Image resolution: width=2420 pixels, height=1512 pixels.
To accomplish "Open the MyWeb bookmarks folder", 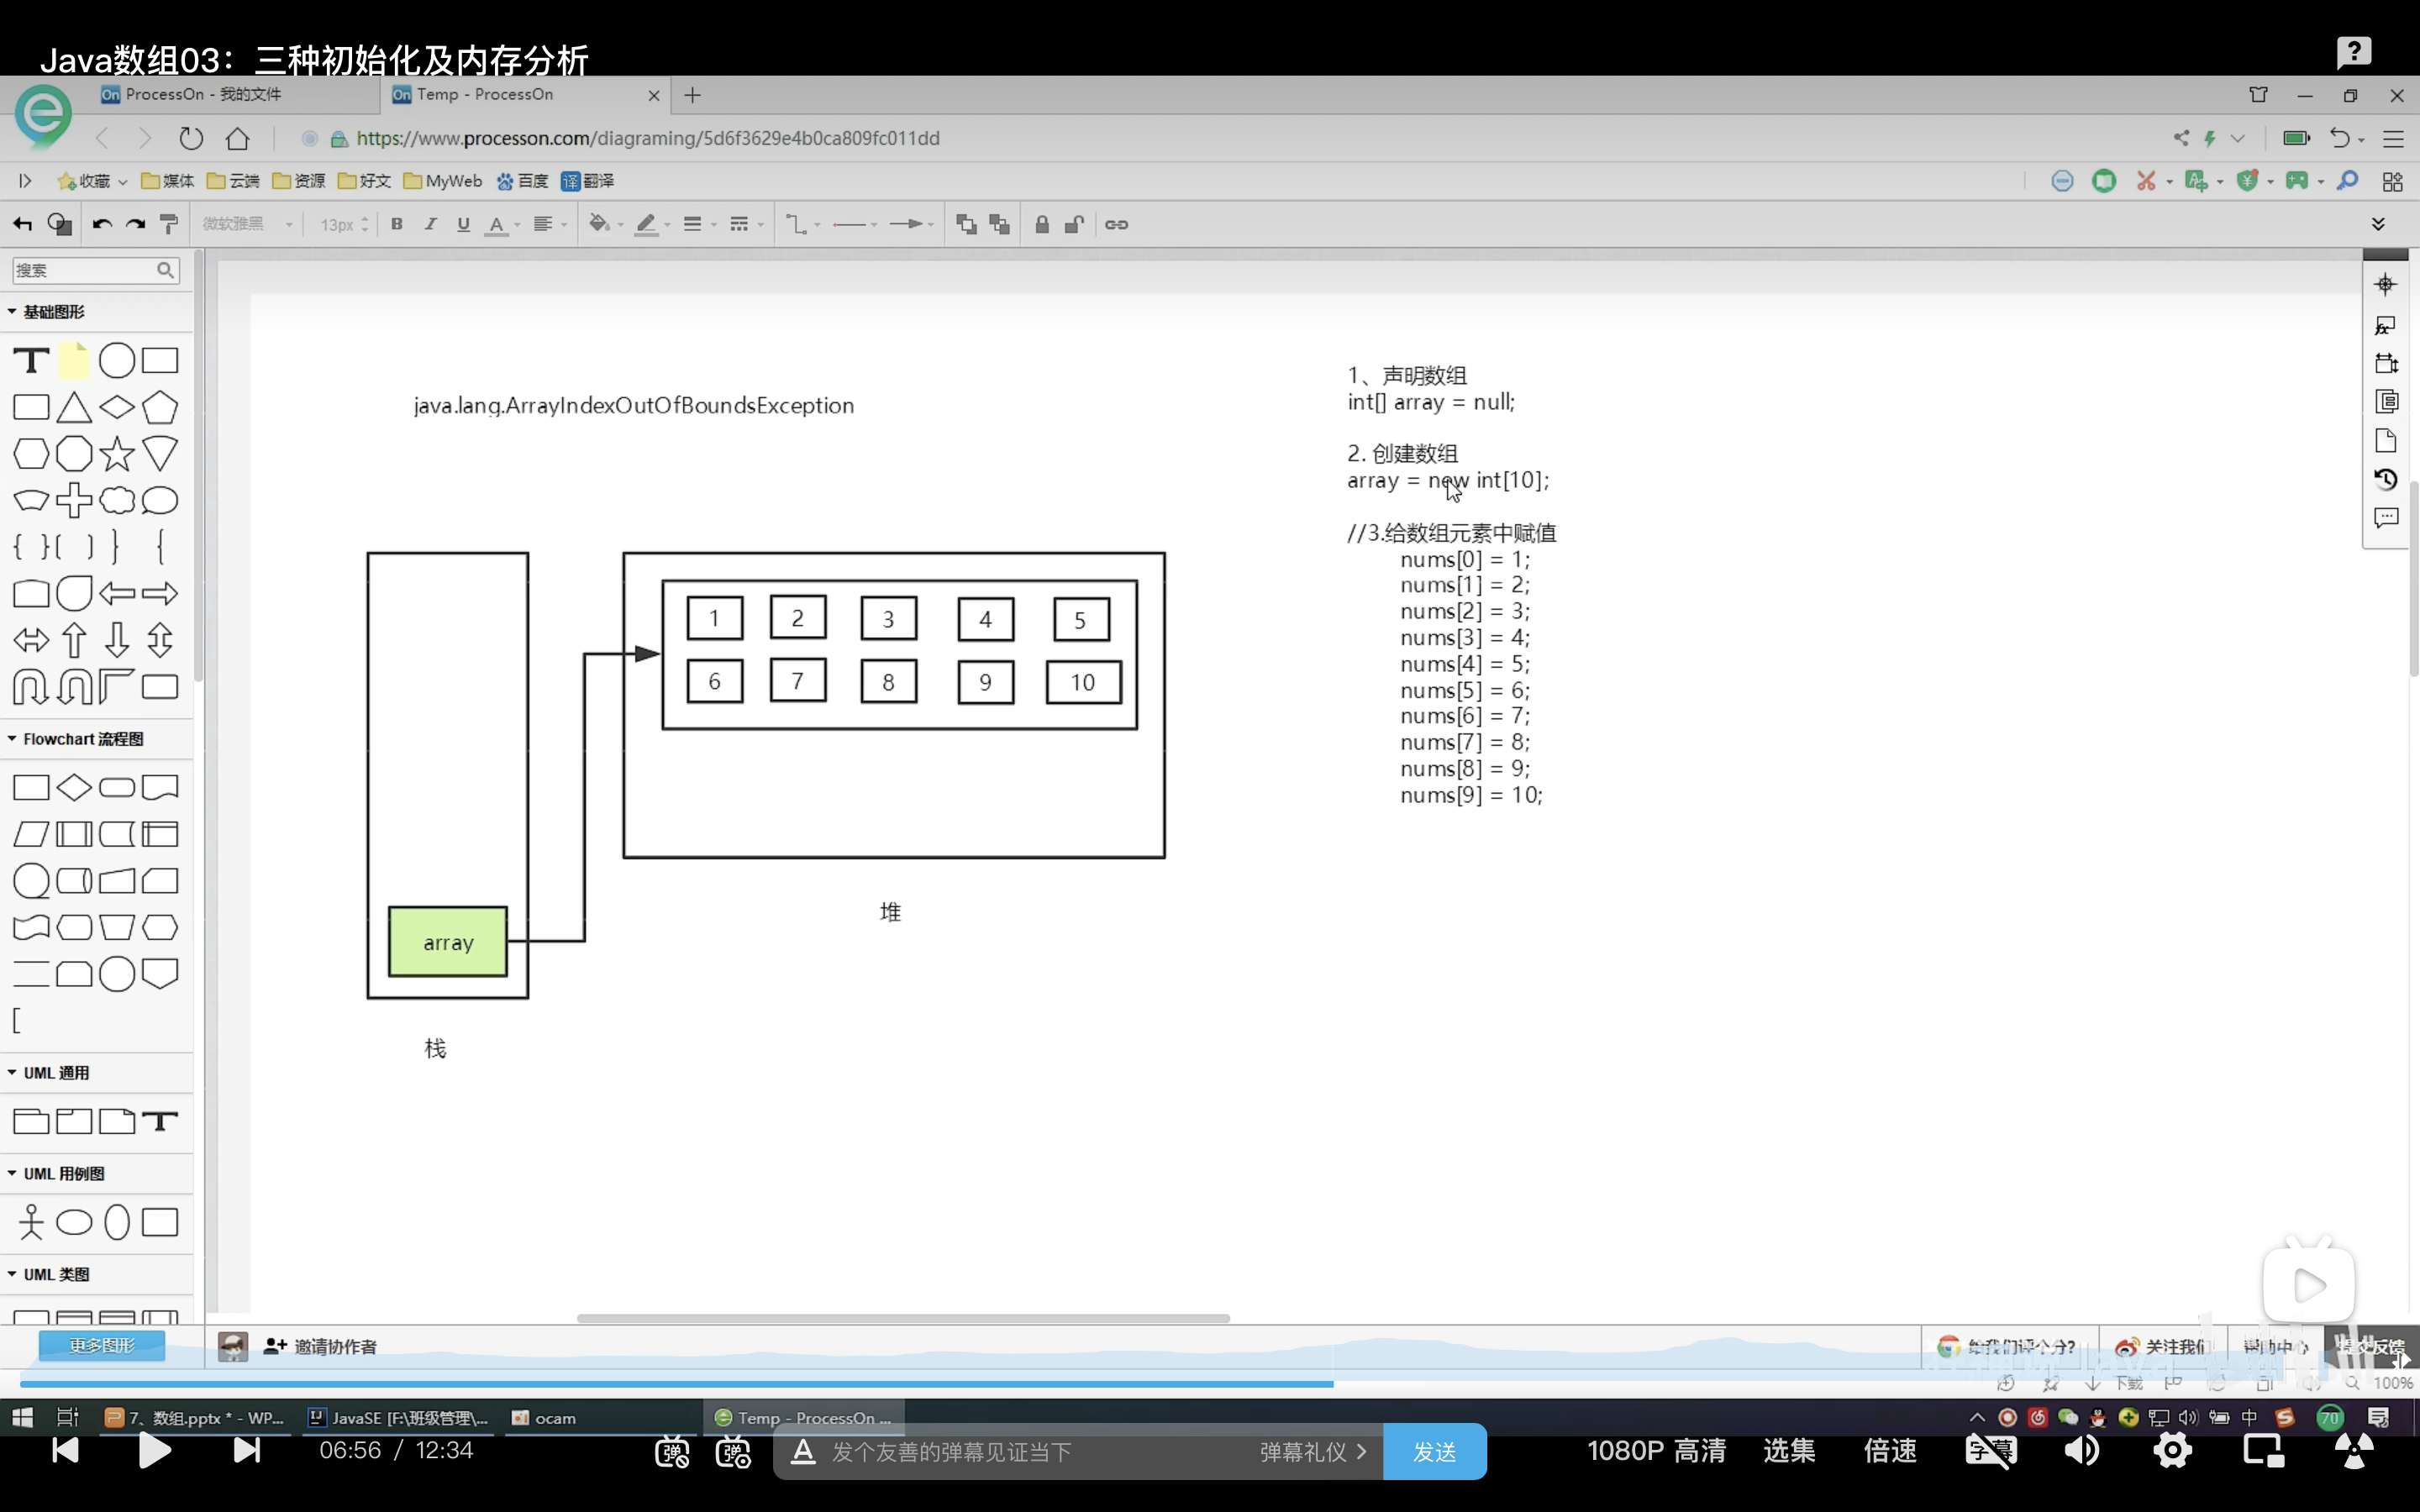I will [x=442, y=181].
